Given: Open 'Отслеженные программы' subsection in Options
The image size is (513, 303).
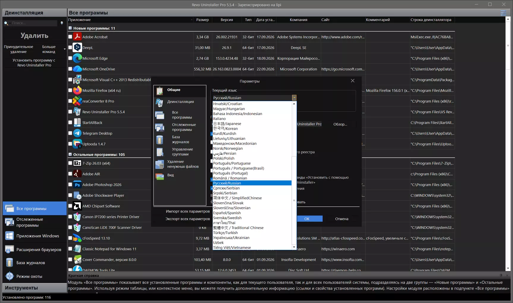Looking at the screenshot, I should [180, 127].
